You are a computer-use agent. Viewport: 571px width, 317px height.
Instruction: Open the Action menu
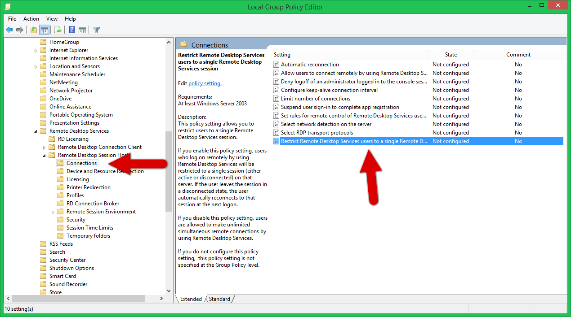coord(31,19)
